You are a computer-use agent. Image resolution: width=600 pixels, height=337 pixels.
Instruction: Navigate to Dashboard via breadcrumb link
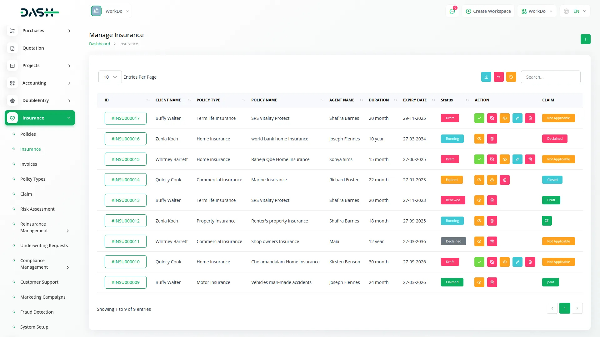pos(99,44)
